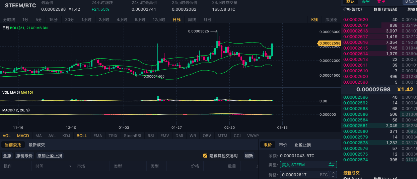Viewport: 417px width, 179px height.
Task: Select the 限价 limit order tab
Action: (x=268, y=145)
